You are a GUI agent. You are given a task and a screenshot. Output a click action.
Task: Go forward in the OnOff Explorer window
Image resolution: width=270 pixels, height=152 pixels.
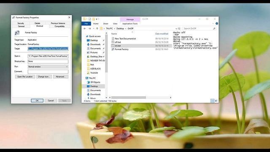(x=89, y=28)
